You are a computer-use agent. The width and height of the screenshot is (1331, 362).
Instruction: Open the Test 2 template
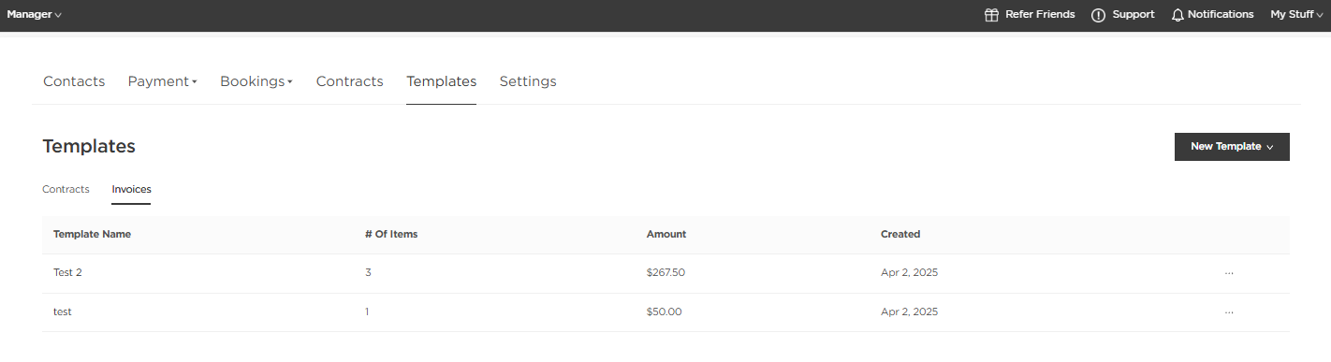pyautogui.click(x=67, y=273)
